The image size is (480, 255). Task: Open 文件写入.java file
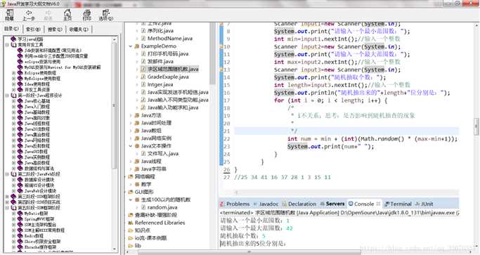point(163,154)
